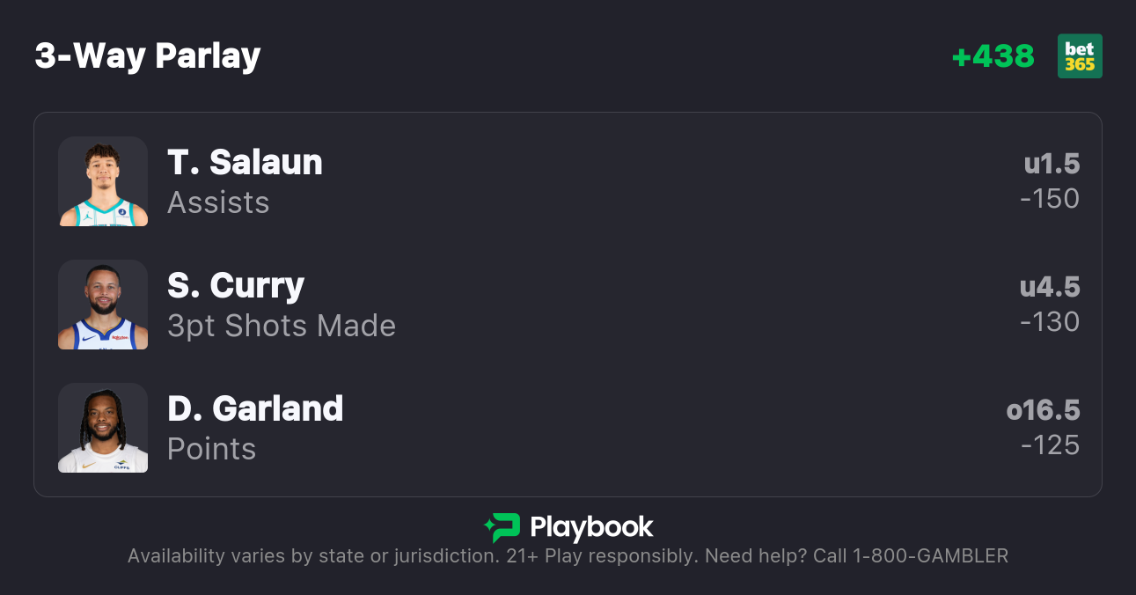Click the bet365 sportsbook logo
Screen dimensions: 1136x595
click(x=1080, y=56)
